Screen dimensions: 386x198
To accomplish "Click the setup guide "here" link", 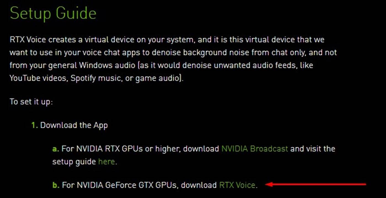I will (106, 161).
